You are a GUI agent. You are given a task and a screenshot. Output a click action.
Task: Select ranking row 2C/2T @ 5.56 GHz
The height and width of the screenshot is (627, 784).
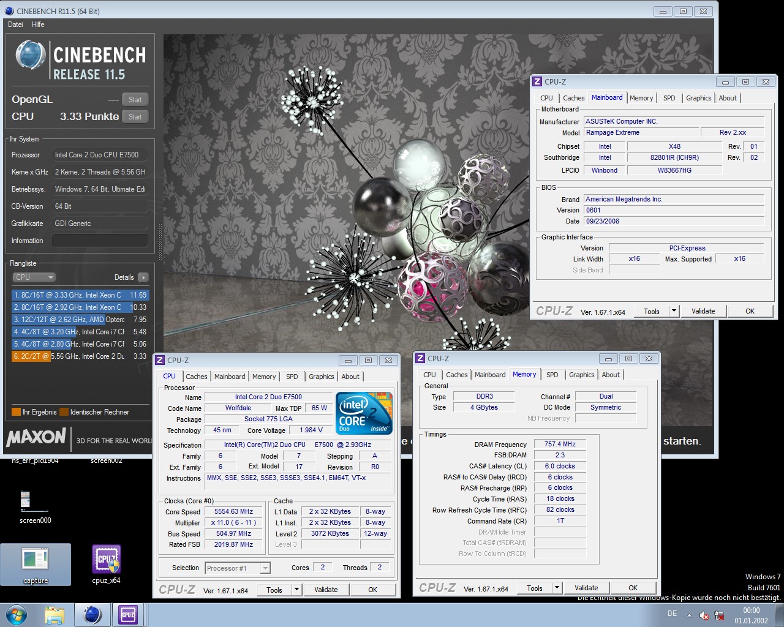tap(80, 356)
